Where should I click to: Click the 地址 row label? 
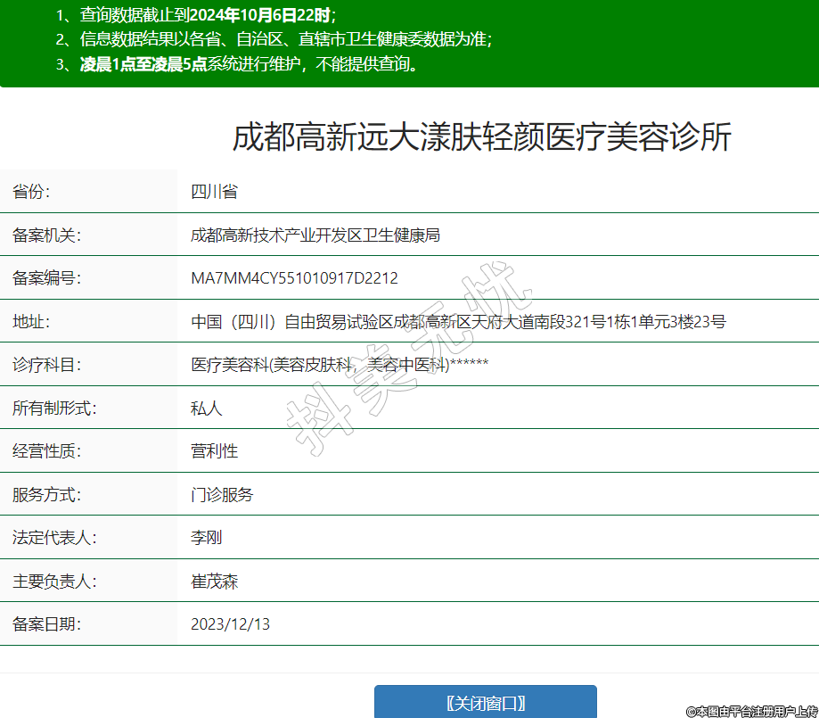tap(31, 322)
